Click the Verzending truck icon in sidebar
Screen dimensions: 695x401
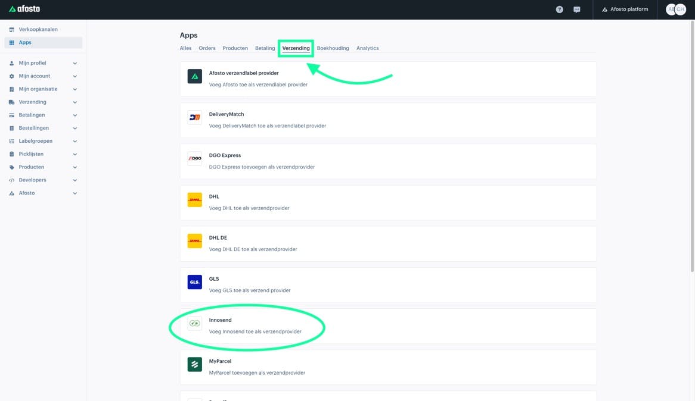(11, 102)
